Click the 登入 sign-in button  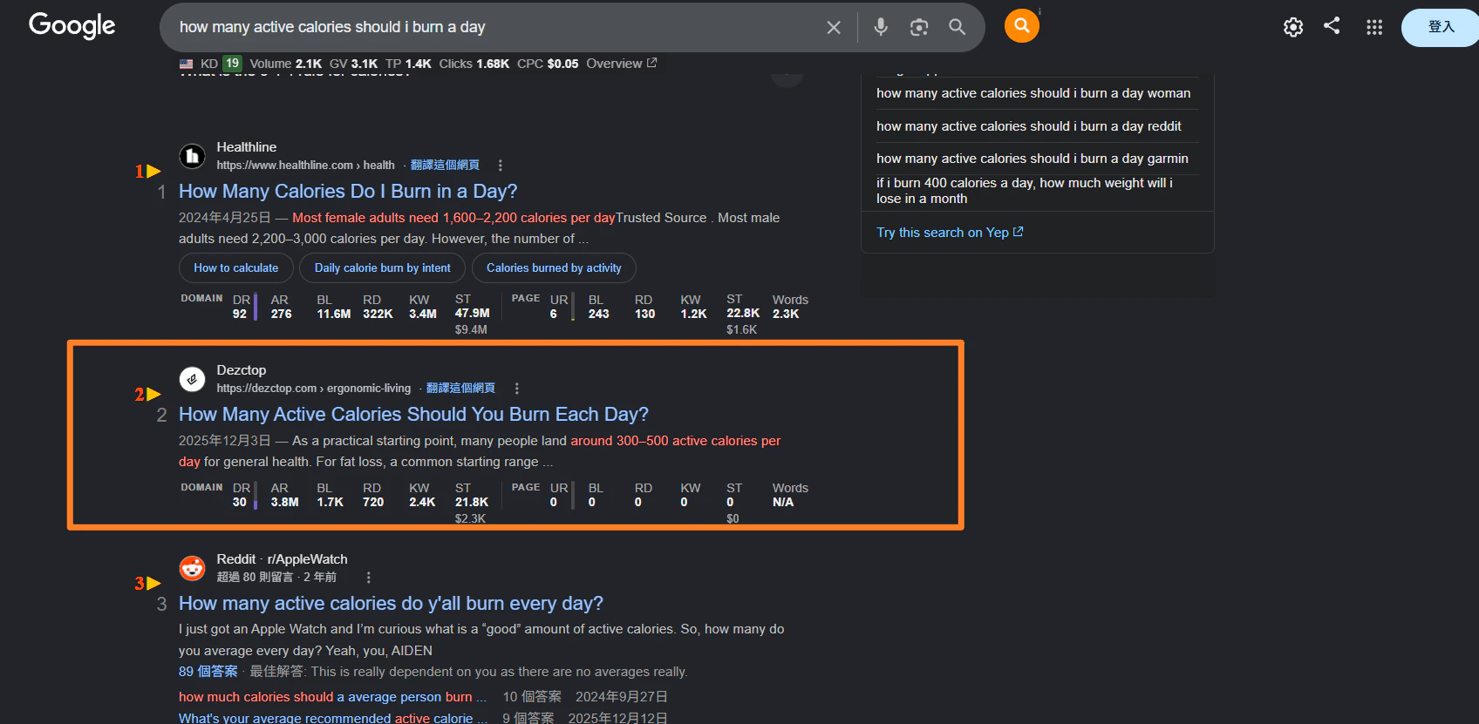(x=1440, y=27)
